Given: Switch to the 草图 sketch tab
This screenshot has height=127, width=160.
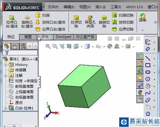Looking at the screenshot, I should pyautogui.click(x=28, y=37).
